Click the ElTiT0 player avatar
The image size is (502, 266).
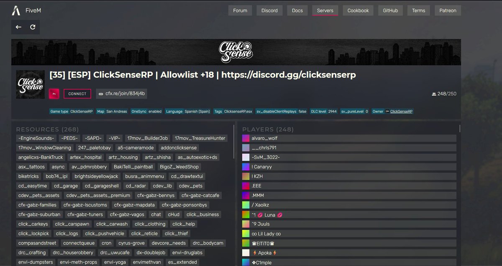(246, 243)
